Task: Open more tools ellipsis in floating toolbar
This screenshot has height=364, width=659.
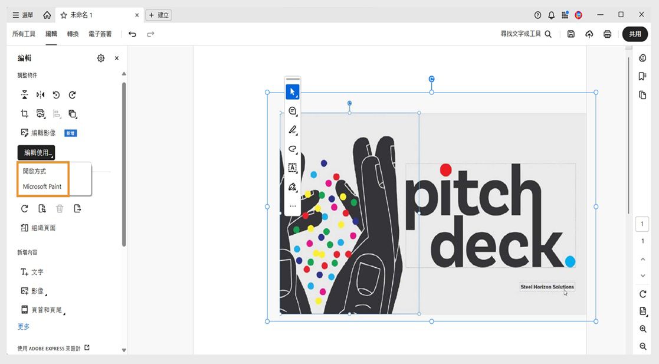Action: (293, 206)
